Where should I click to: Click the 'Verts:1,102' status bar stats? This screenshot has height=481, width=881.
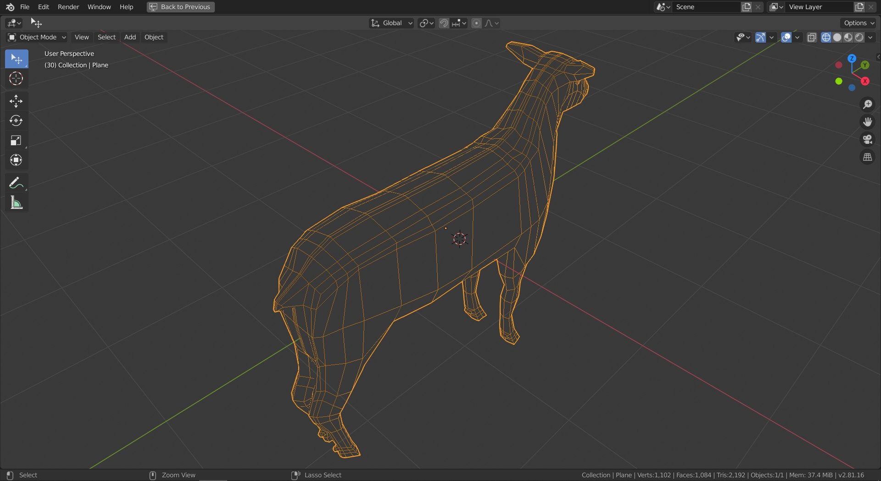654,475
